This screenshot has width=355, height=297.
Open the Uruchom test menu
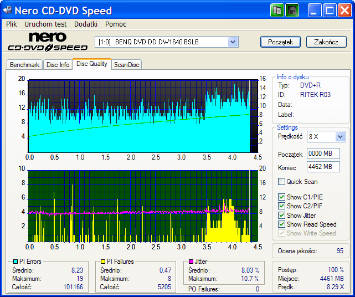45,24
